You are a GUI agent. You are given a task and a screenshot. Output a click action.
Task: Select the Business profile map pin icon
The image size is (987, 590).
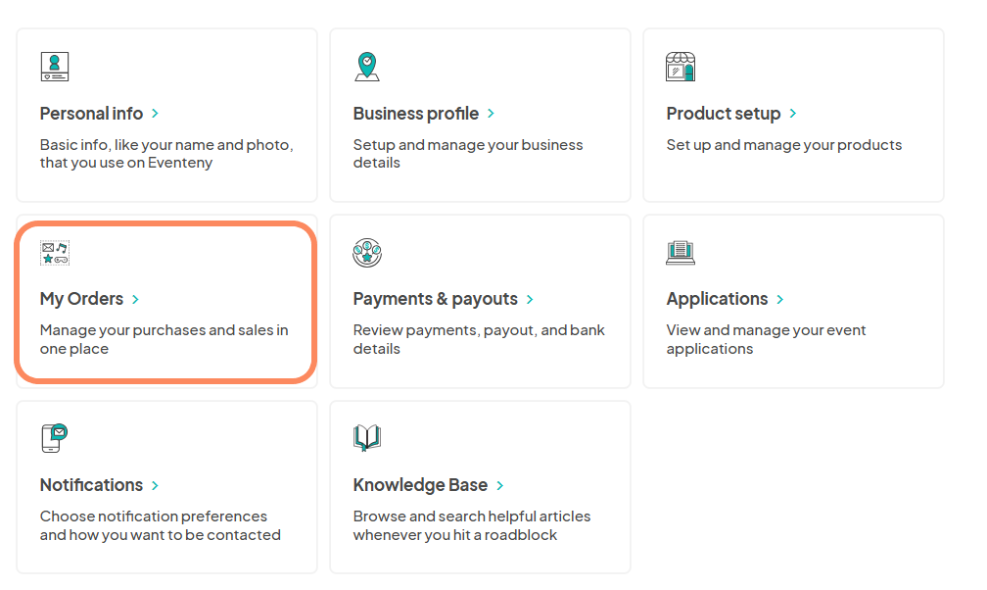[x=366, y=67]
